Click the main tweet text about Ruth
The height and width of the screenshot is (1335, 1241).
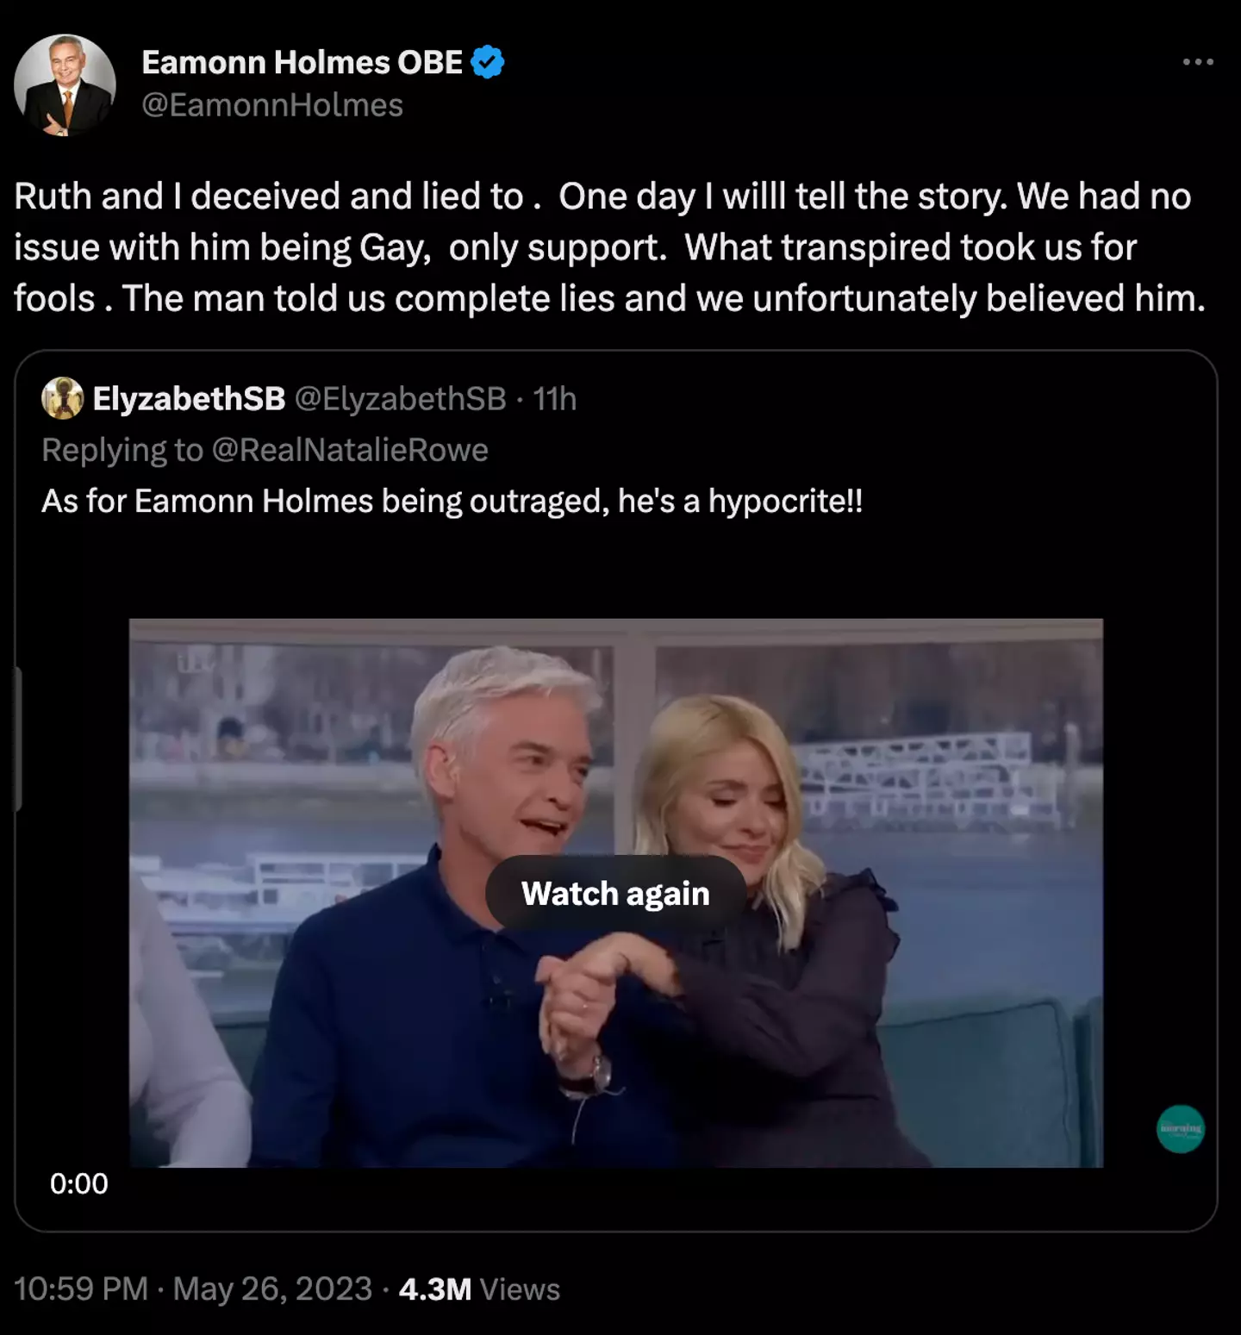603,247
